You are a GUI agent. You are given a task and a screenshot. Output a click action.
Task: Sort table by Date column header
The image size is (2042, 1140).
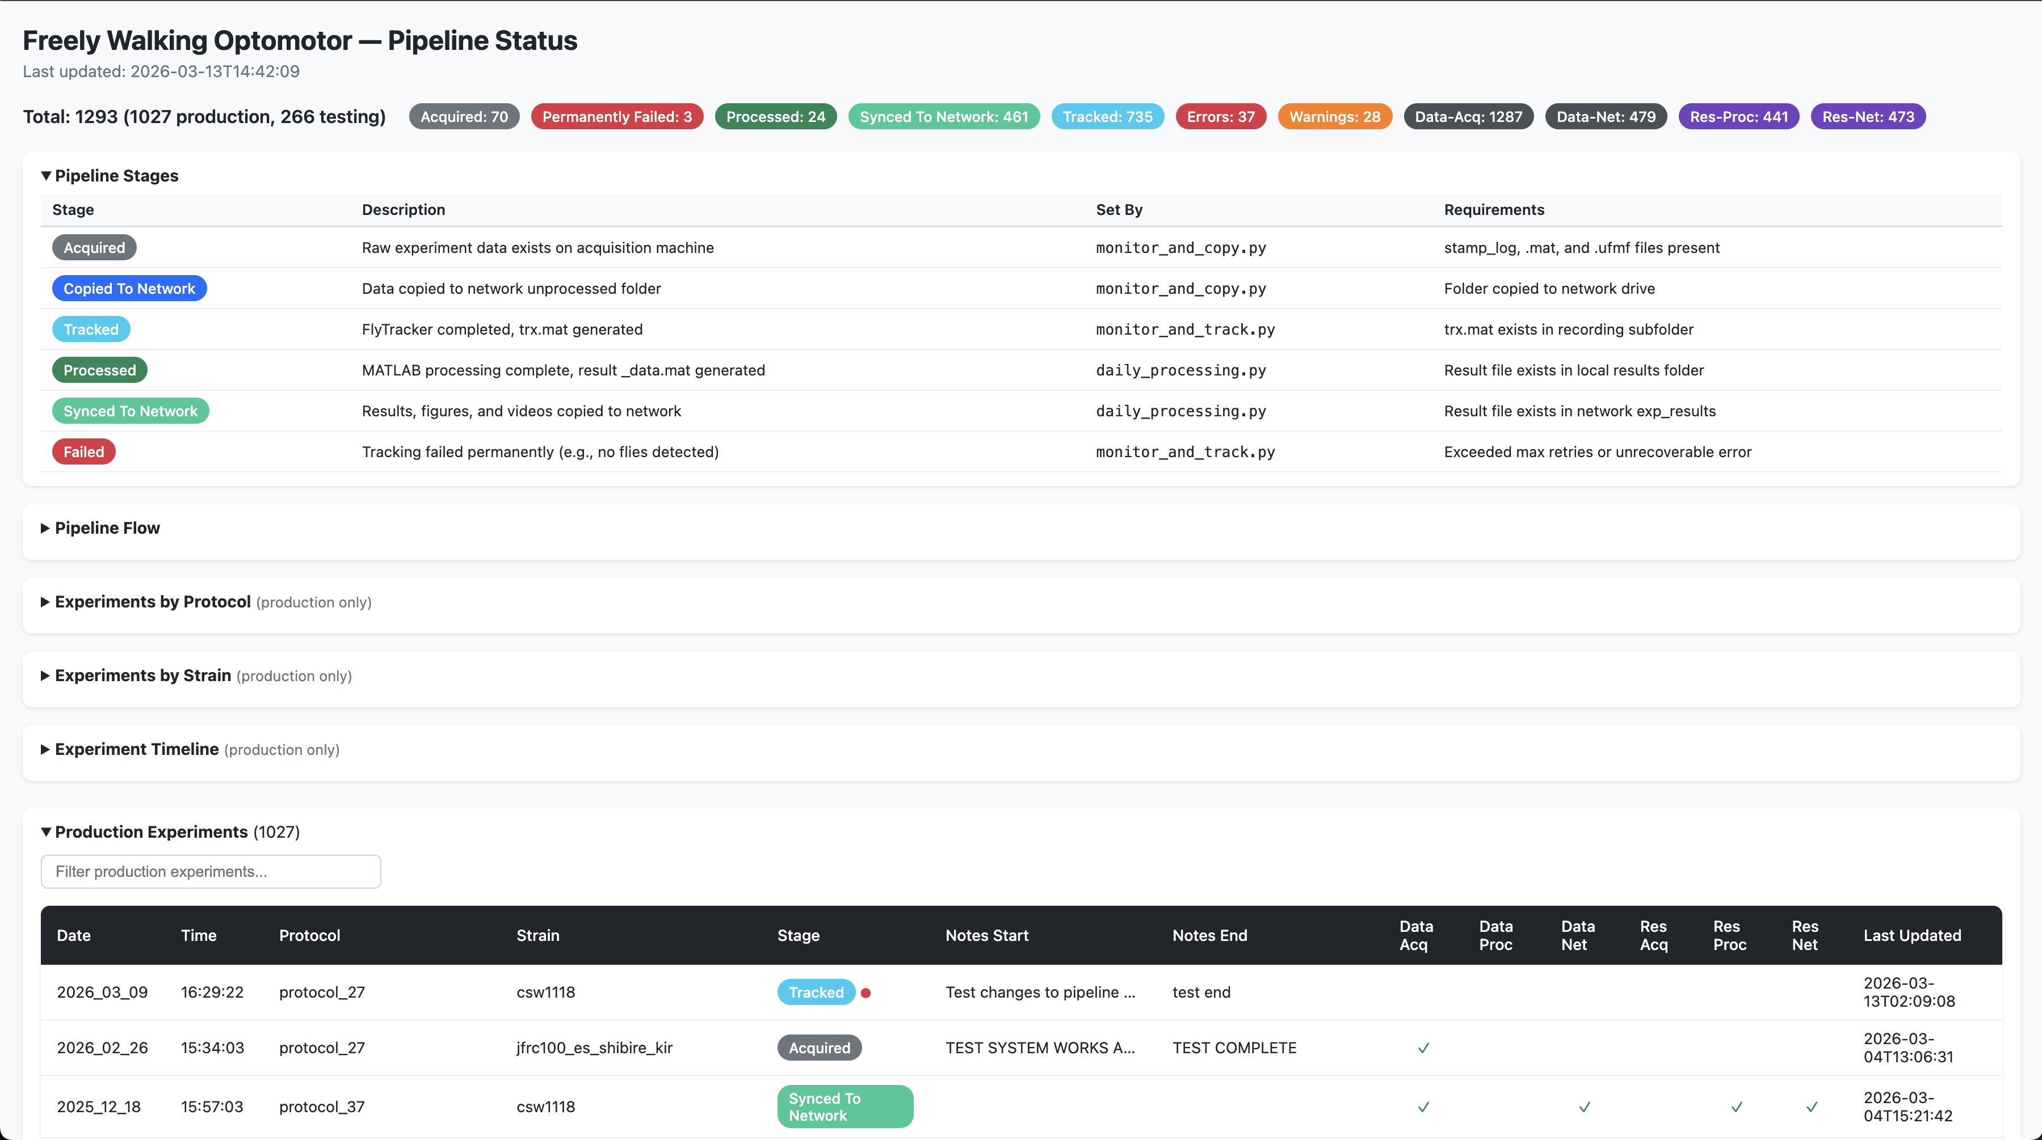point(74,936)
